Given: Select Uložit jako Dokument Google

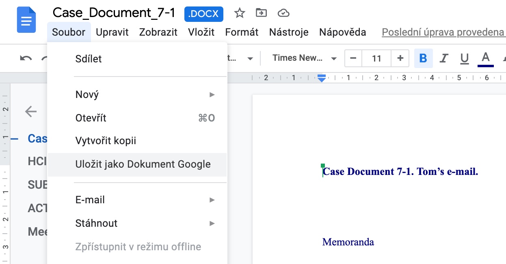Looking at the screenshot, I should pos(143,164).
